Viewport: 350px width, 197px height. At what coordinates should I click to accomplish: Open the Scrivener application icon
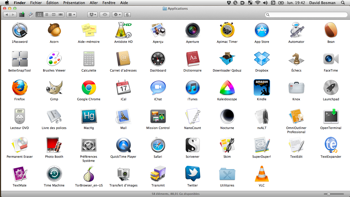click(192, 145)
